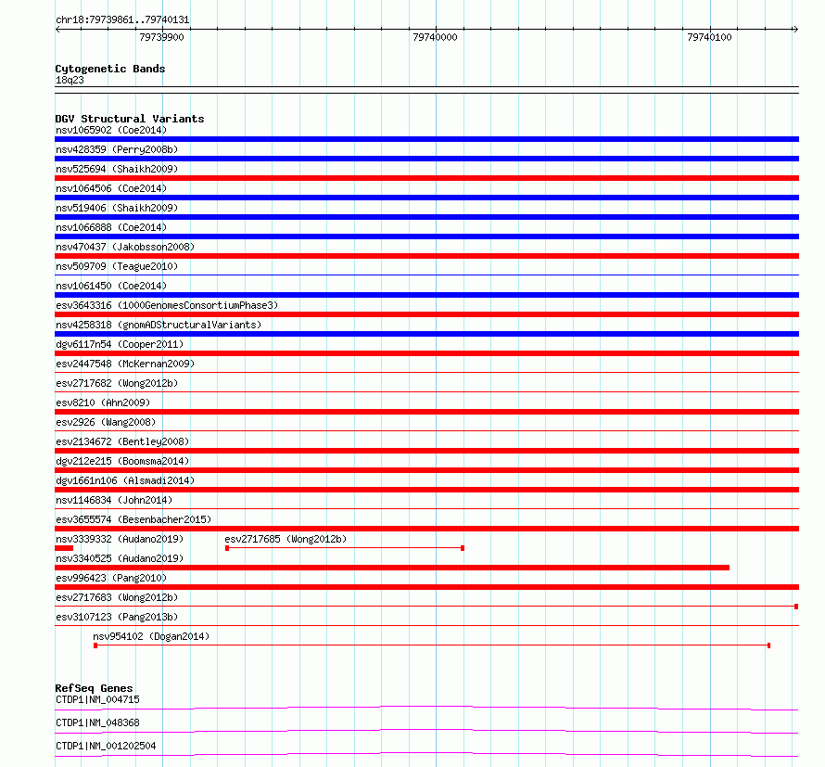The image size is (825, 767).
Task: Click the red bar for nsv3340525
Action: (392, 568)
